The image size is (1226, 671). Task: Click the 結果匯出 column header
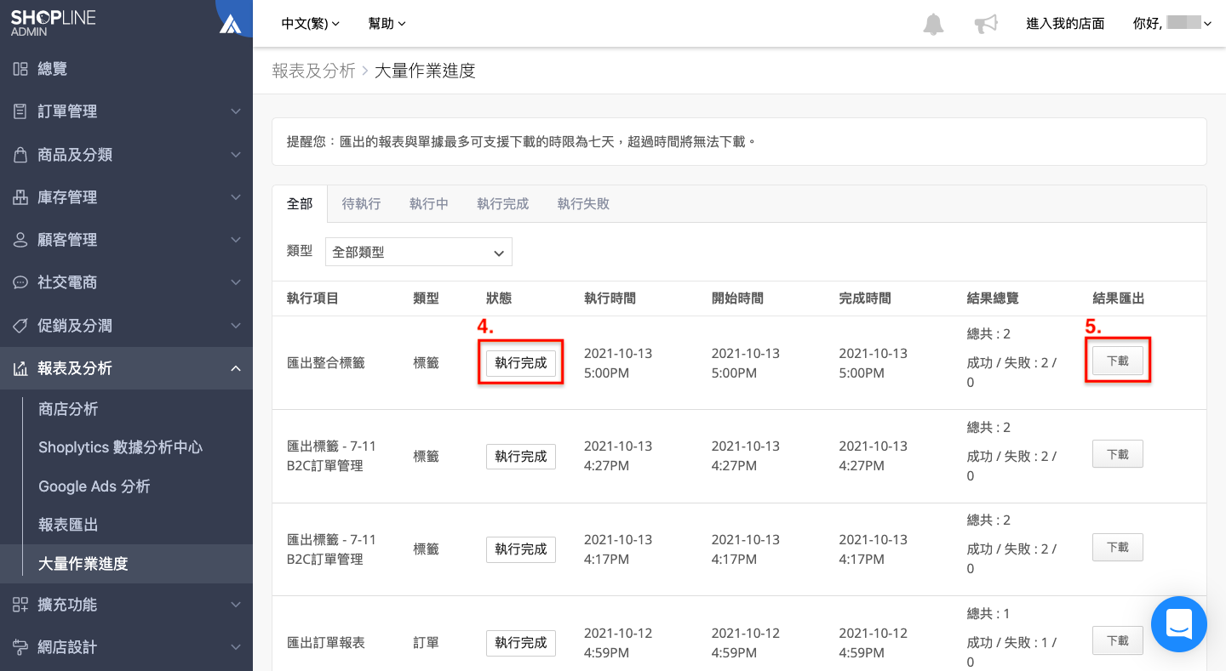[x=1119, y=299]
